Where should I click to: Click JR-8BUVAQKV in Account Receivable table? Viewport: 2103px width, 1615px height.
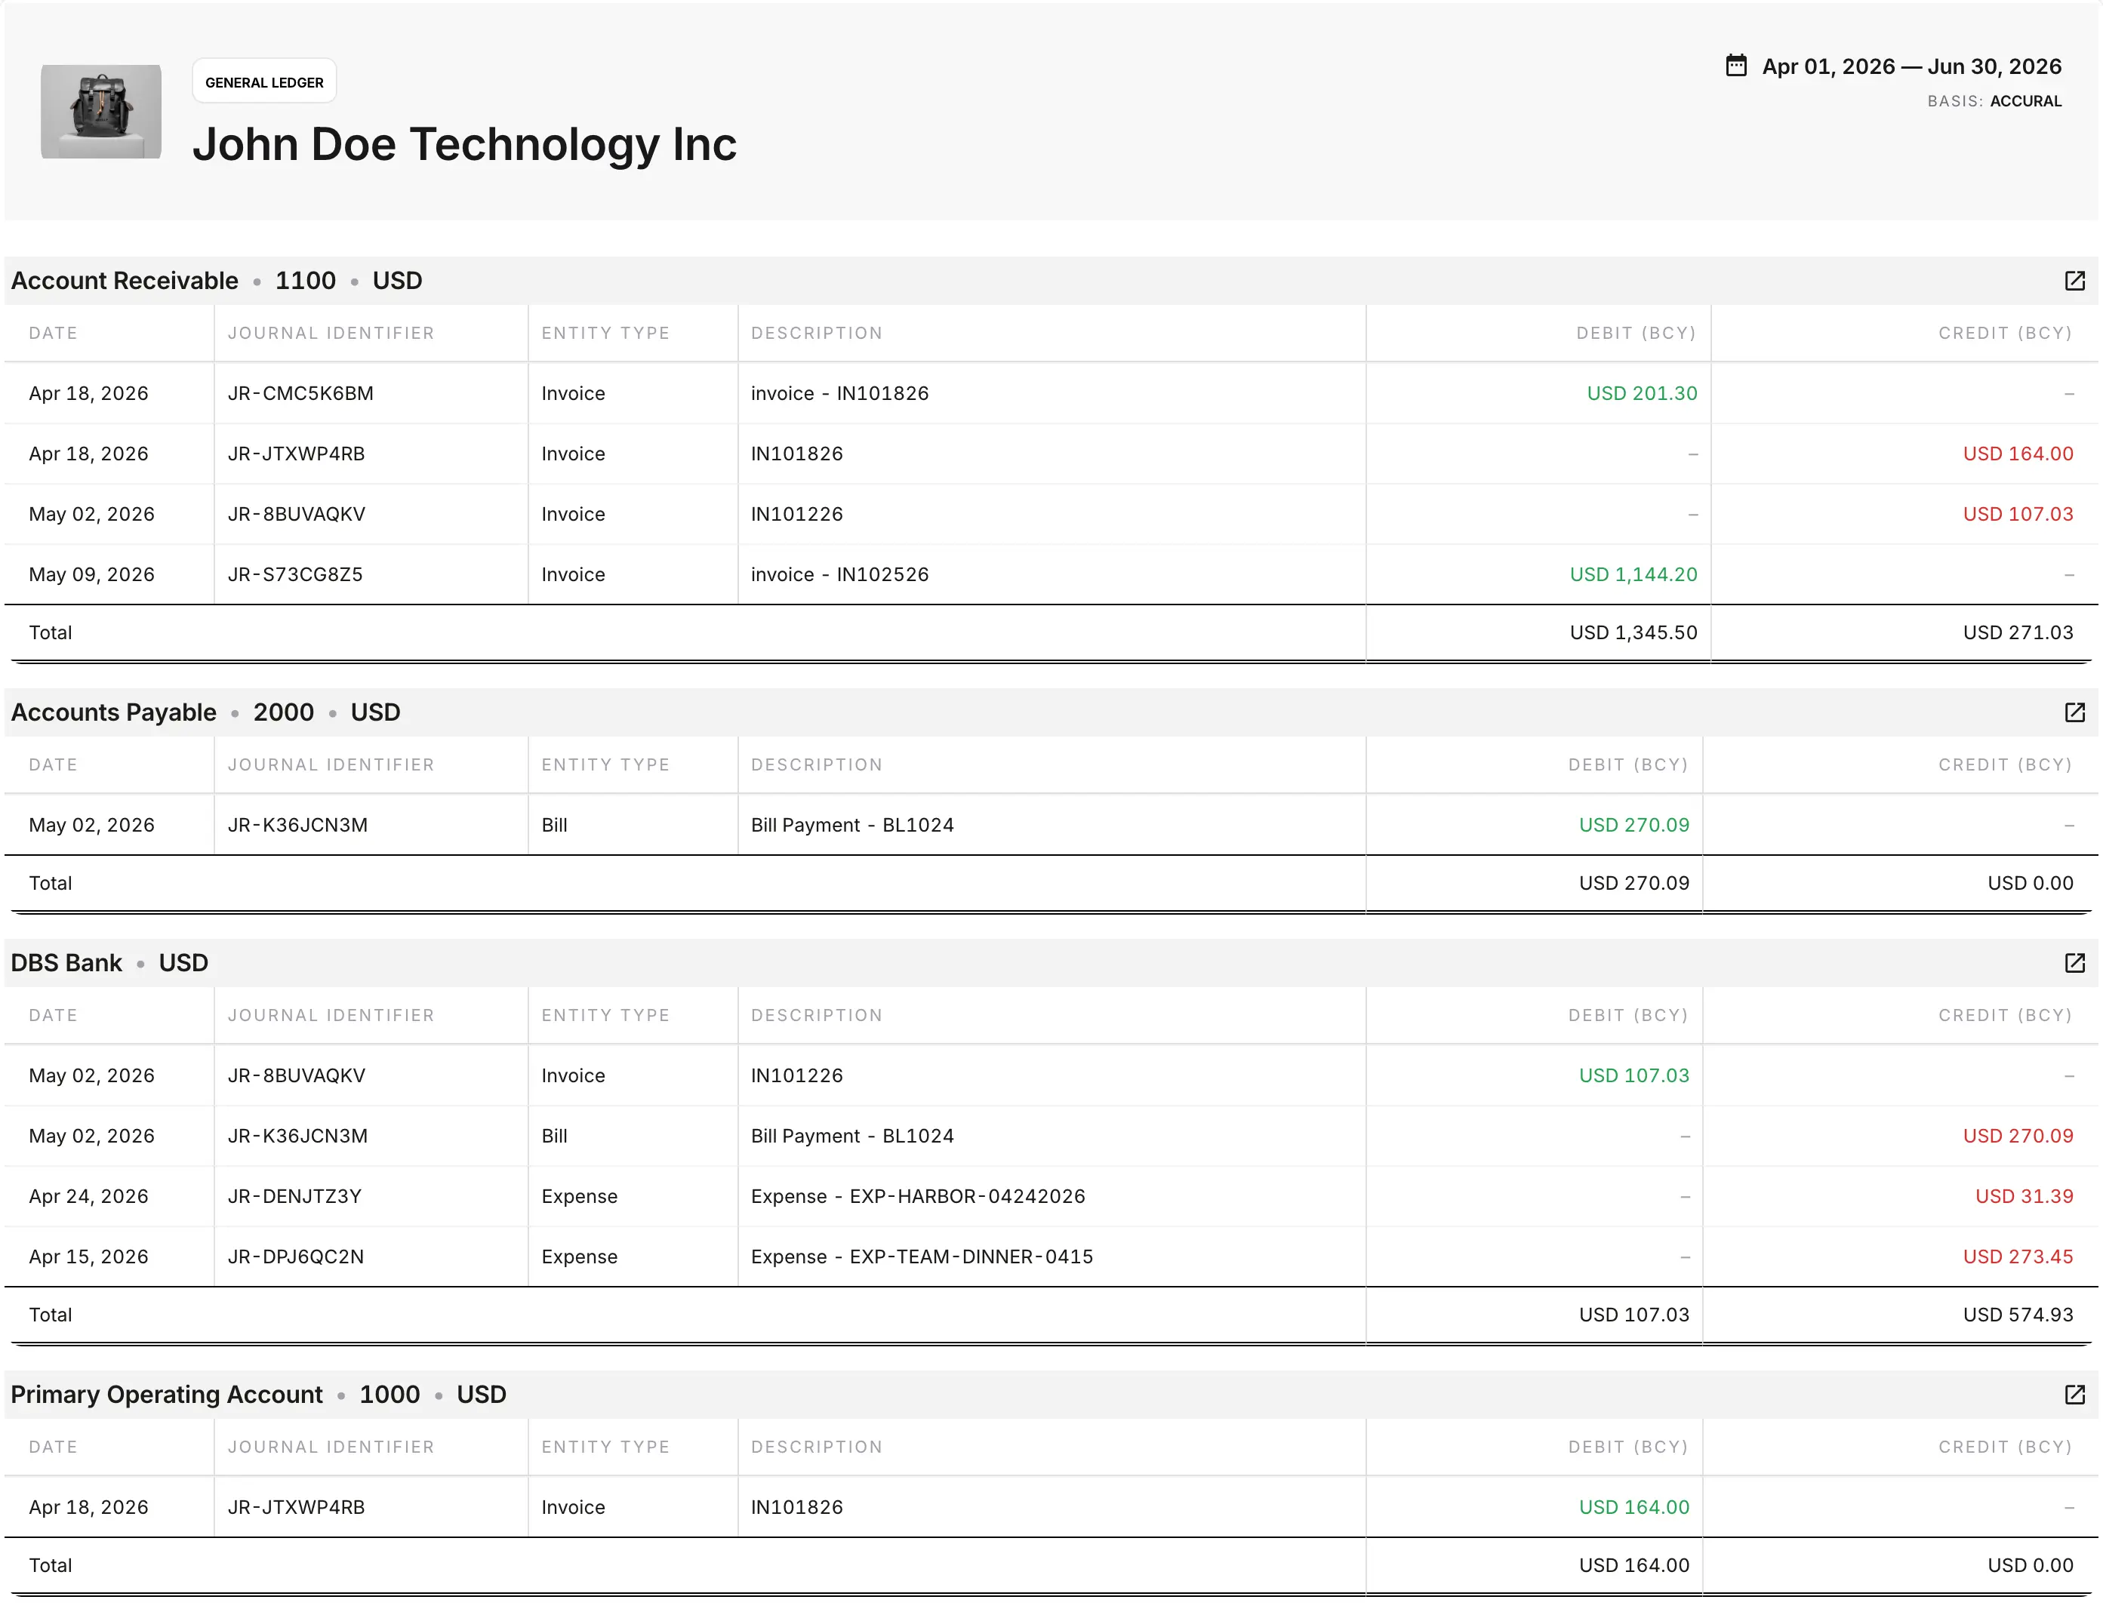click(x=296, y=514)
